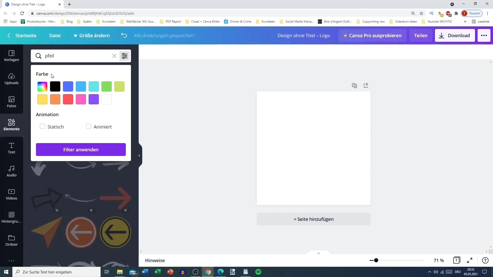
Task: Open the Videos panel icon
Action: point(12,194)
